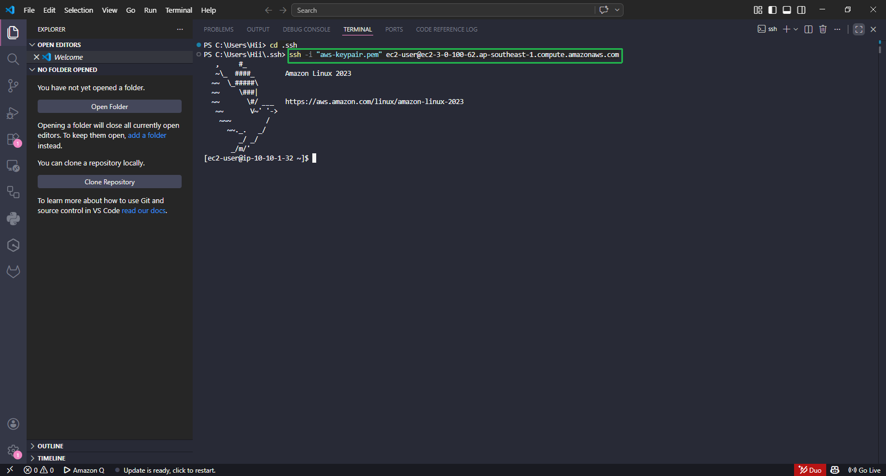Screen dimensions: 886x476
Task: Open the Selection menu
Action: [79, 10]
